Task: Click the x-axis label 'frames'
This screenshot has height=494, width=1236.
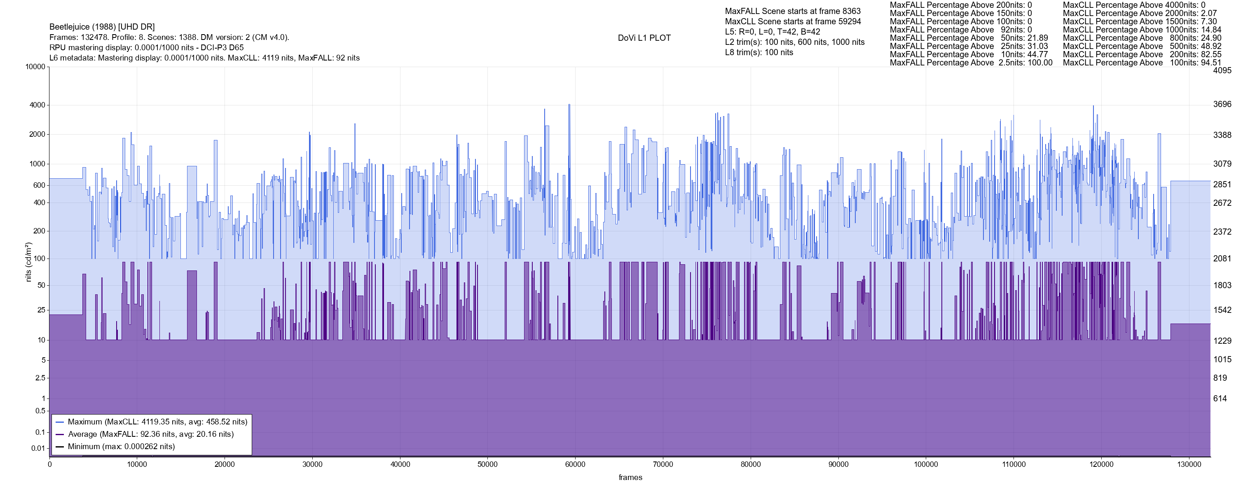Action: [630, 478]
